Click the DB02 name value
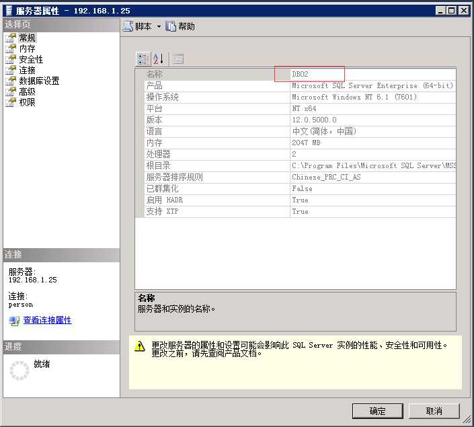The width and height of the screenshot is (474, 427). coord(300,75)
